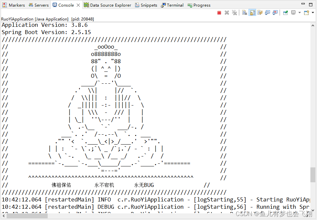Image resolution: width=317 pixels, height=220 pixels.
Task: Pin the current console
Action: coord(286,13)
